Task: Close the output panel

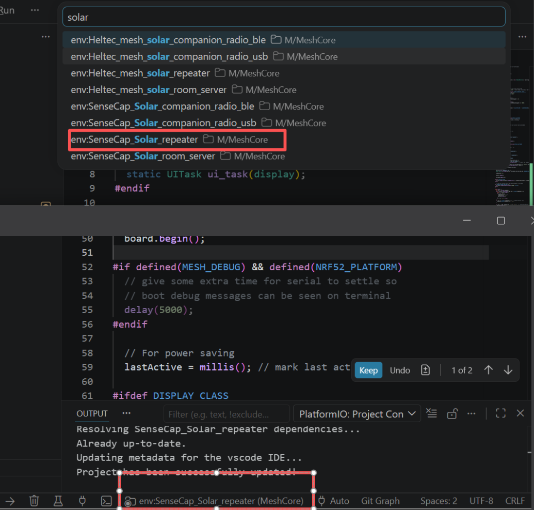Action: 520,413
